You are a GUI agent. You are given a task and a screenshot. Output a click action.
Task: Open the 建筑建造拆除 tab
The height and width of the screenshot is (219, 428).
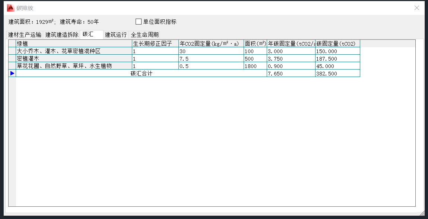[x=62, y=35]
